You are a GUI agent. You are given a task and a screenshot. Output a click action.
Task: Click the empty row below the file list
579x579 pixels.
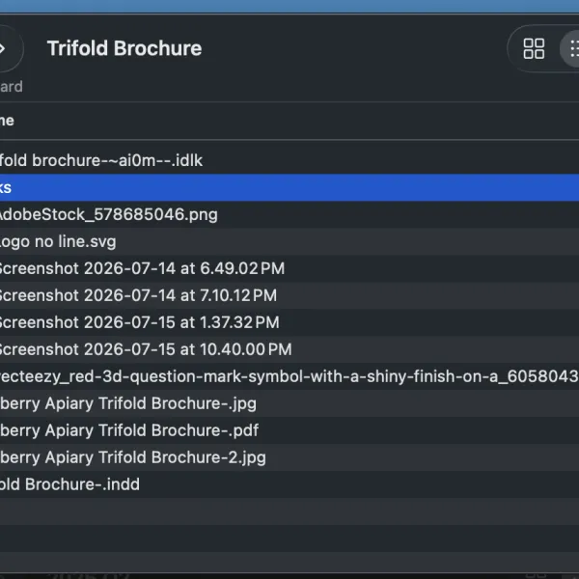click(x=289, y=511)
